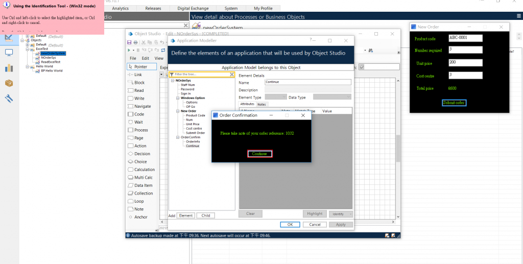Open the Control Room monitor icon

coord(9,53)
